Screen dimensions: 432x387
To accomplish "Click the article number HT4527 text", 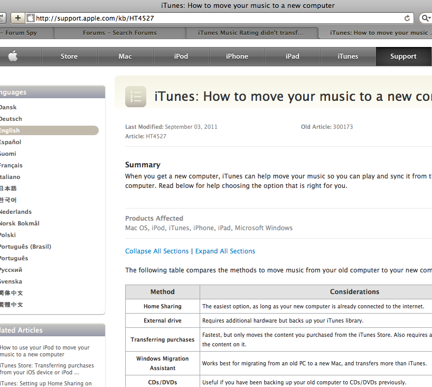I will coord(156,136).
